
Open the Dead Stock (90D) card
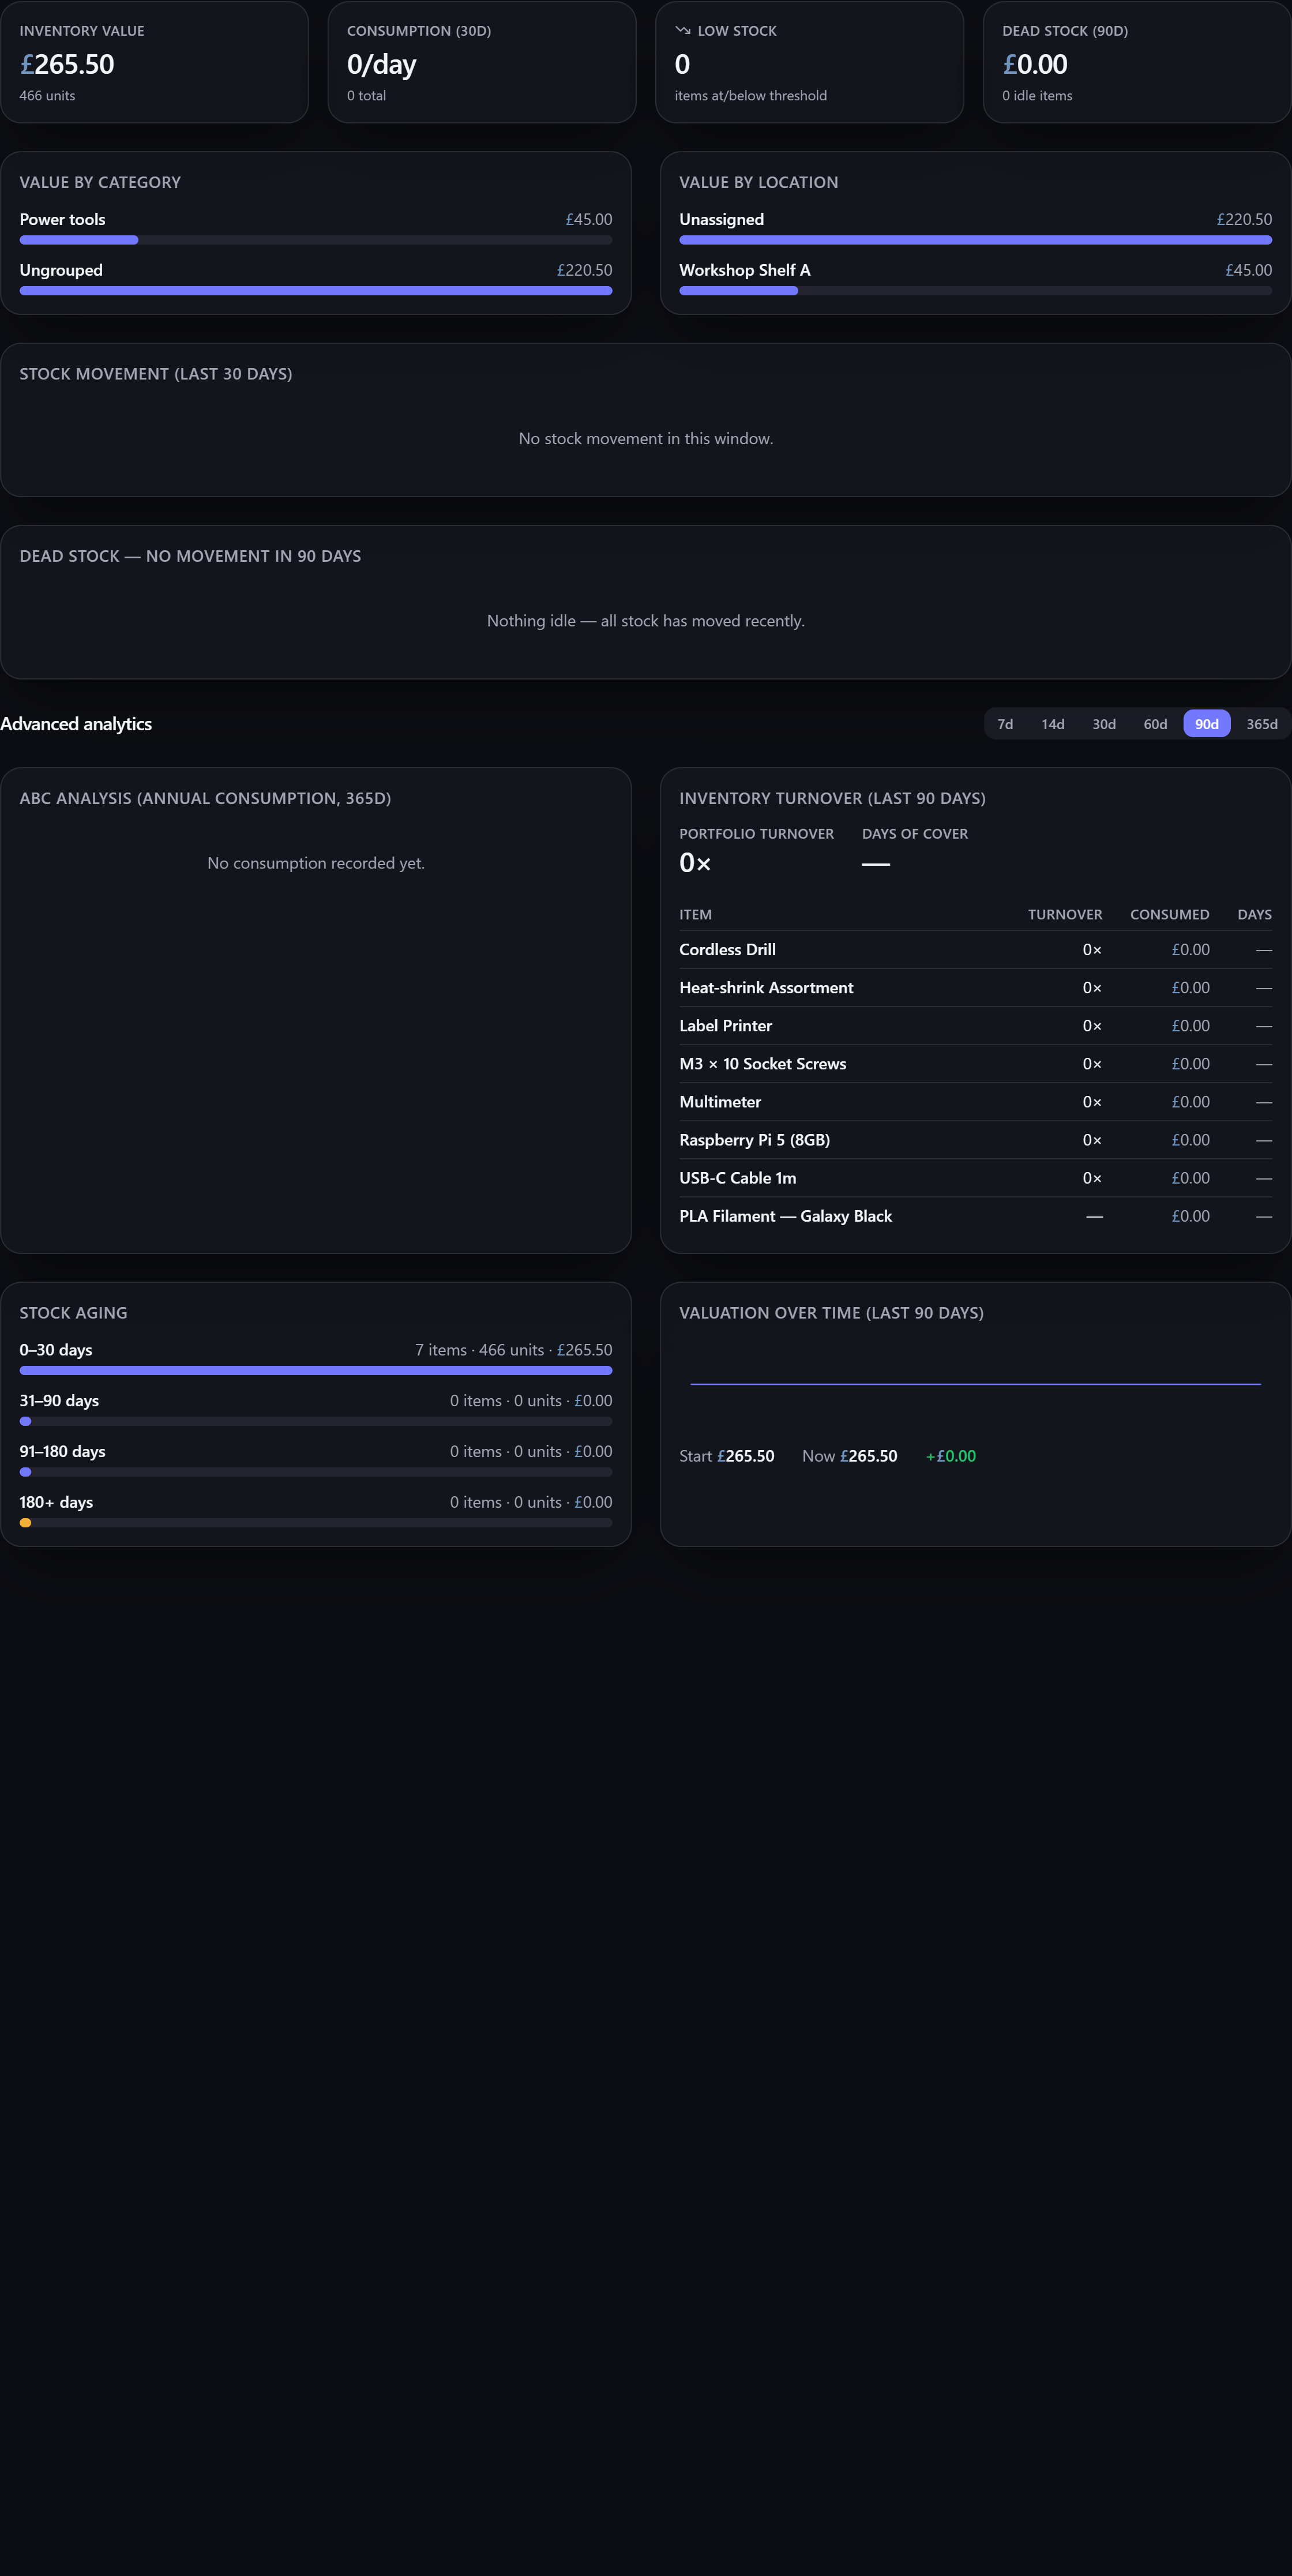[x=1137, y=62]
